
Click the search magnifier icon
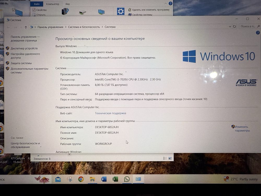(258, 26)
